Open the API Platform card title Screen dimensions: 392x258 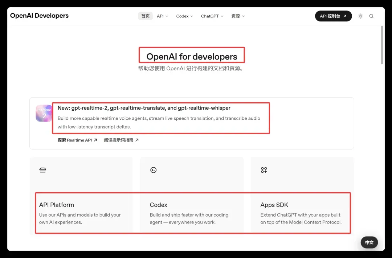pos(57,205)
